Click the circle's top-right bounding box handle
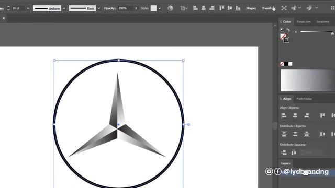Screen dimensions: 335x188 [183, 61]
